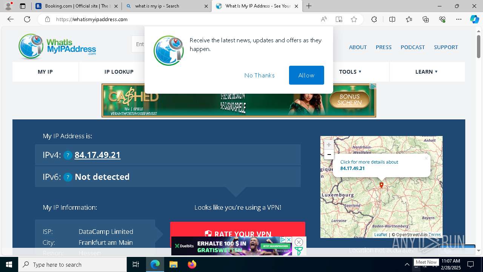Open the Immersive Reader icon

[x=339, y=19]
